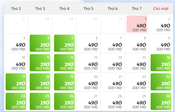Select Sunday day 2 fare cell
175x112 pixels.
[161, 24]
